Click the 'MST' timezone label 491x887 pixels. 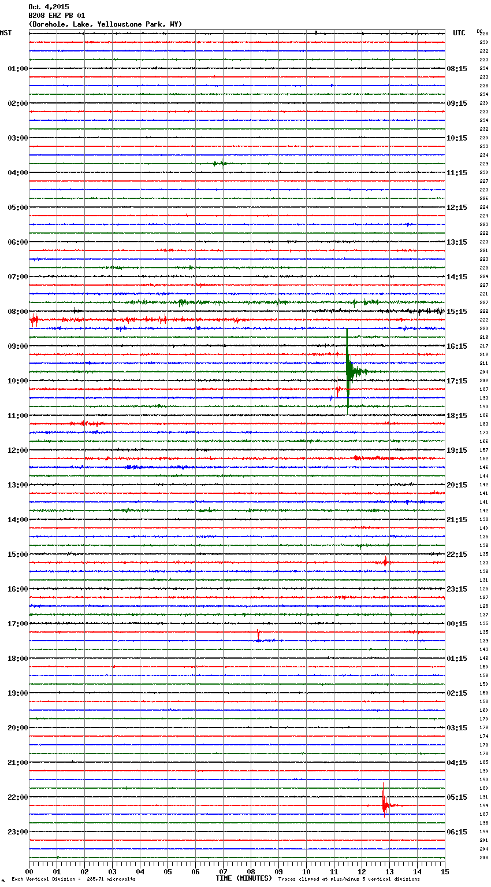(6, 33)
